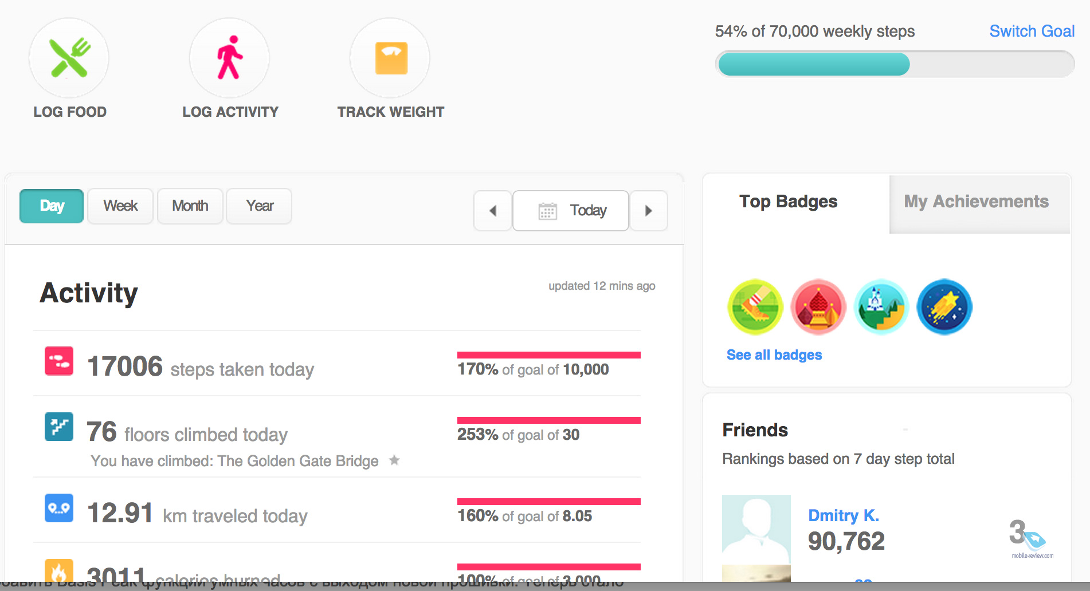Go to the next day arrow
Screen dimensions: 1090x591
649,211
